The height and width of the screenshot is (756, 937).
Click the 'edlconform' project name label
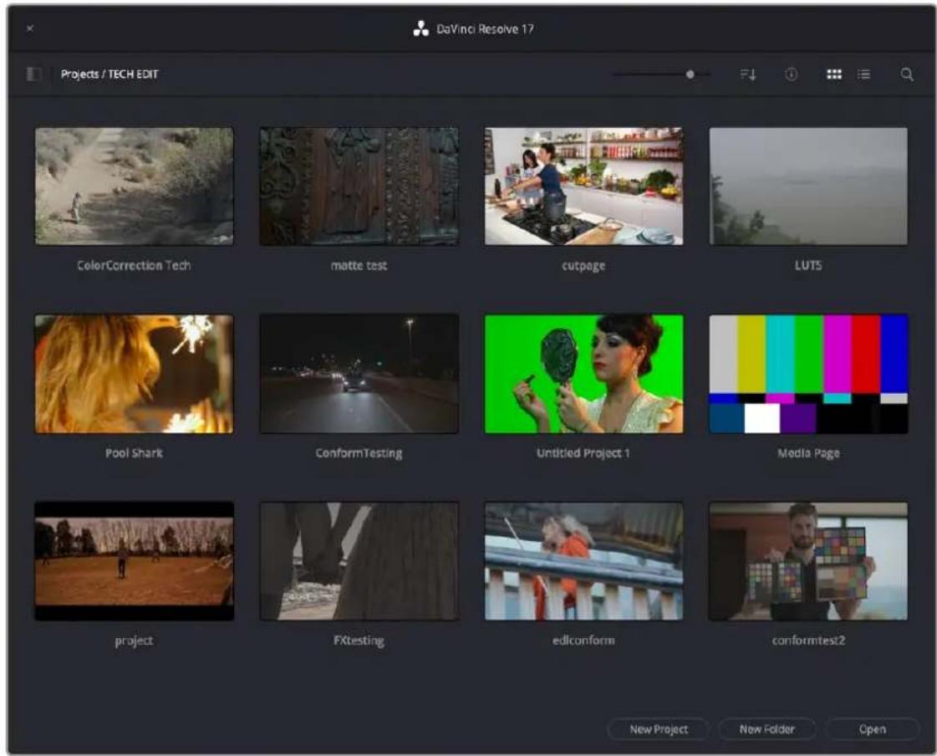pyautogui.click(x=583, y=641)
